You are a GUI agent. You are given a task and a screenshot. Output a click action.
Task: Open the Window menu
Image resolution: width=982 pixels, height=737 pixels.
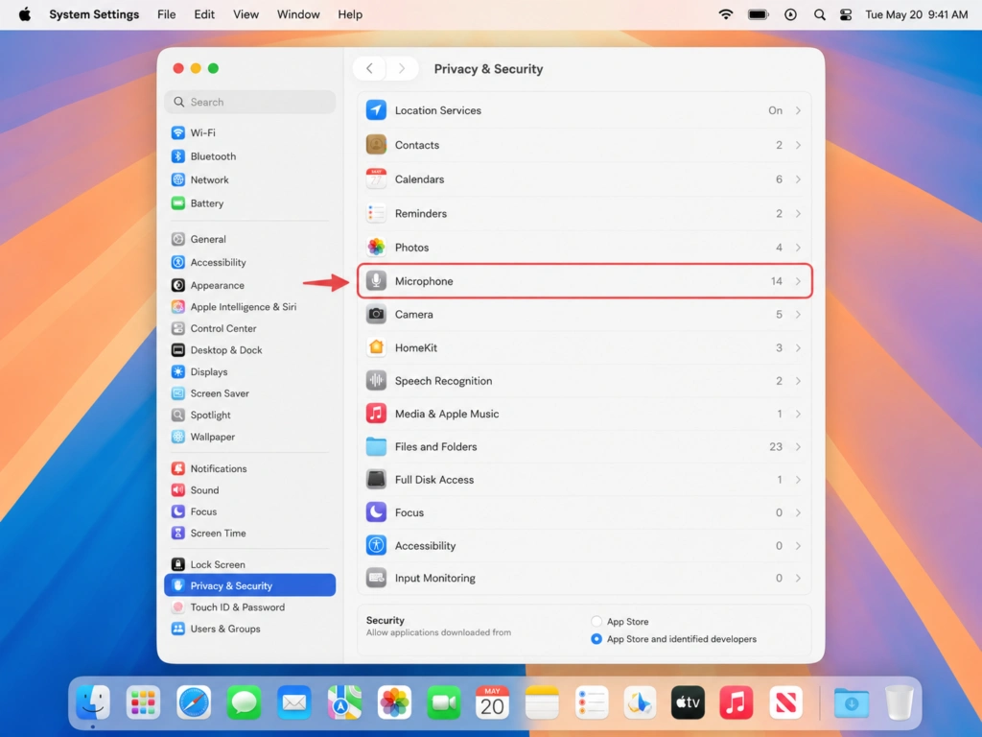298,14
